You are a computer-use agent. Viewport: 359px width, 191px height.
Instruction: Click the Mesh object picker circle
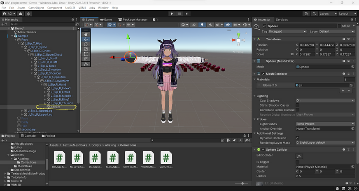click(x=352, y=67)
